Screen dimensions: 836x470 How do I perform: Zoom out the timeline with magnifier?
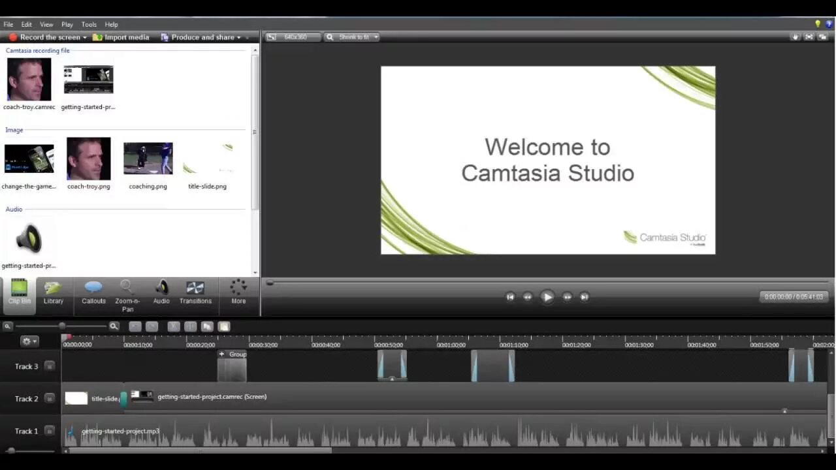[x=7, y=326]
